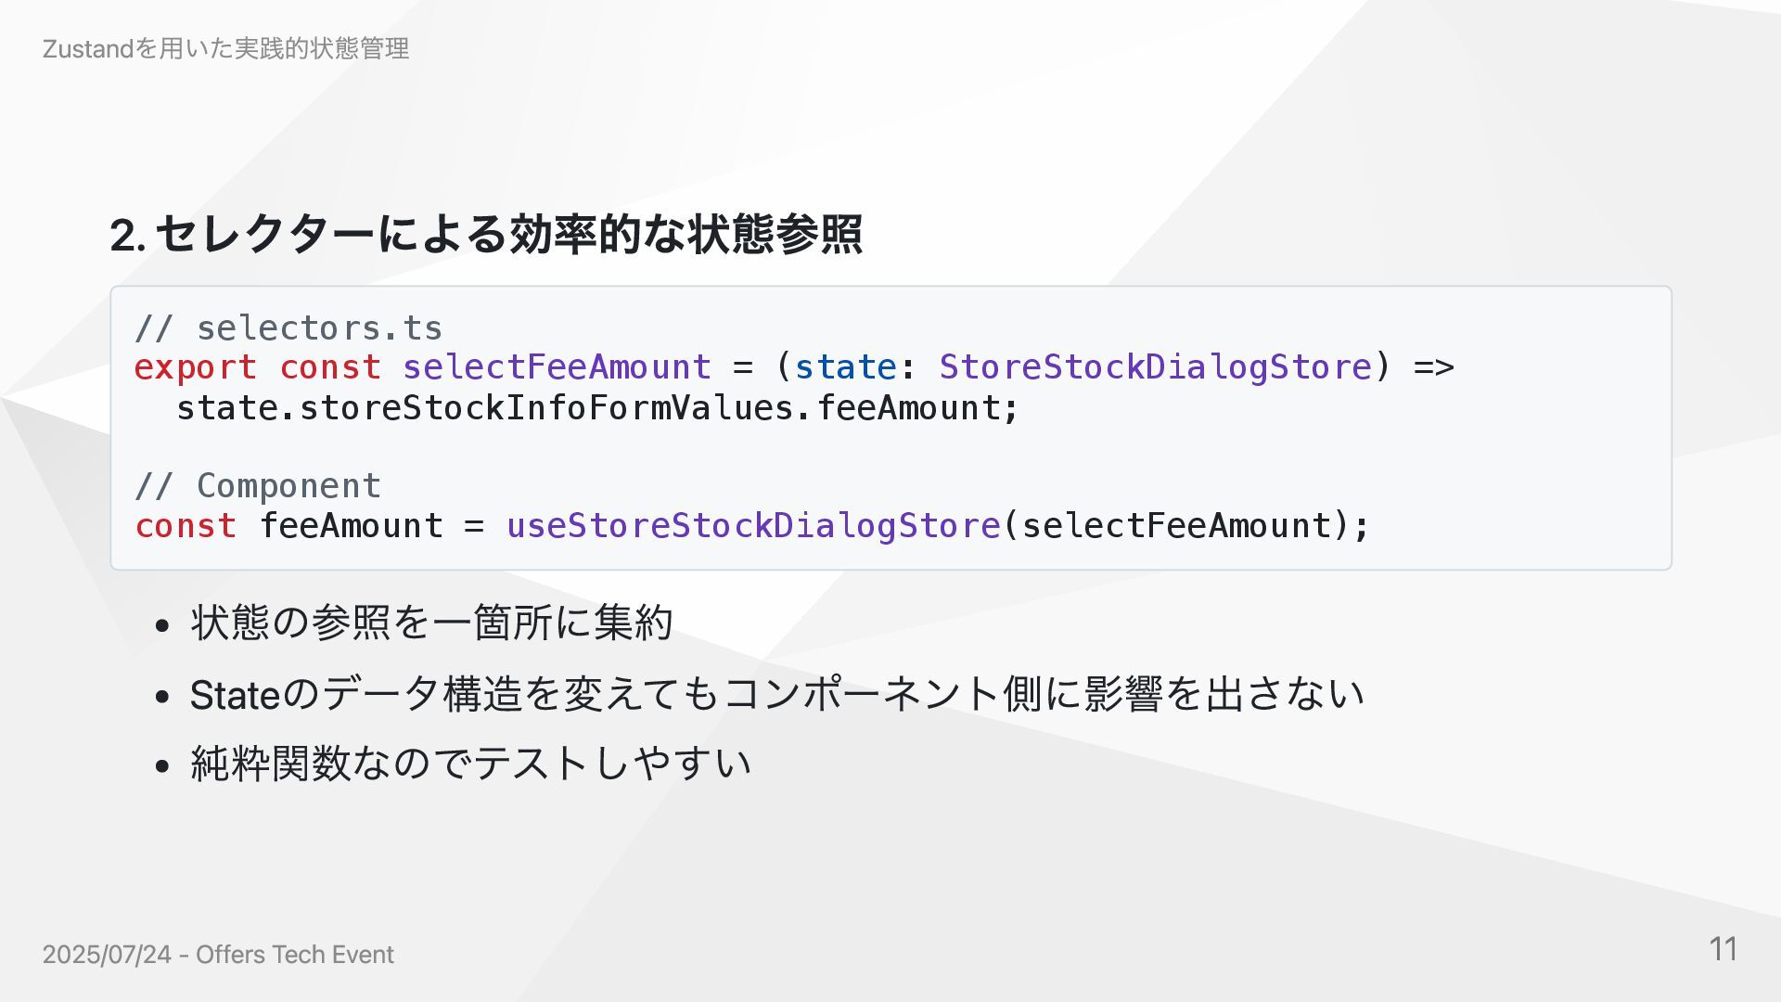The height and width of the screenshot is (1002, 1781).
Task: Click the StoreStockDialogStore type name
Action: click(1155, 367)
